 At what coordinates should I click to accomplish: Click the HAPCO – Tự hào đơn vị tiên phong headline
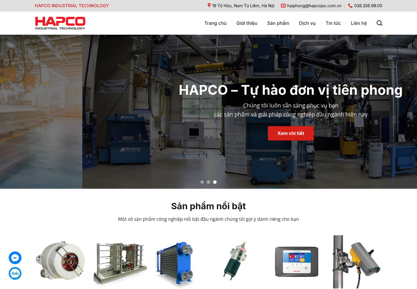pyautogui.click(x=290, y=90)
